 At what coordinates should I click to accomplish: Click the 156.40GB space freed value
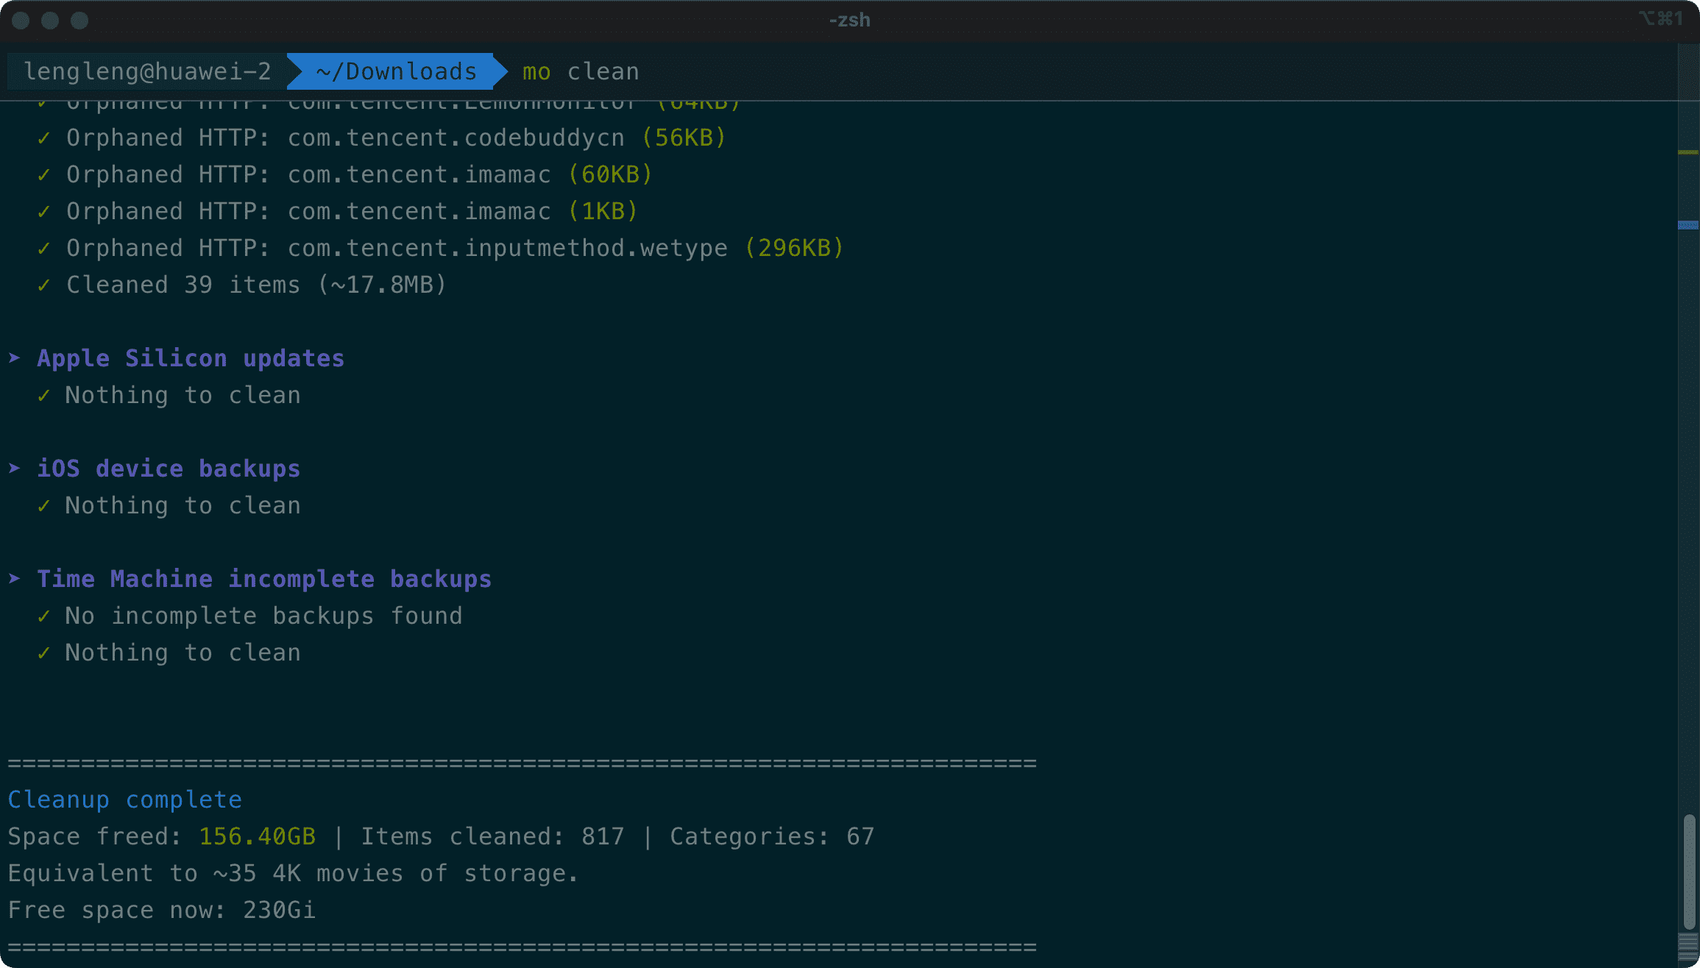tap(258, 836)
